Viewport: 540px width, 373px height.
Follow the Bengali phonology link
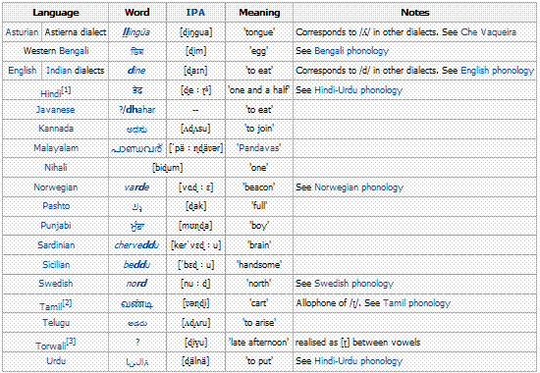coord(351,51)
